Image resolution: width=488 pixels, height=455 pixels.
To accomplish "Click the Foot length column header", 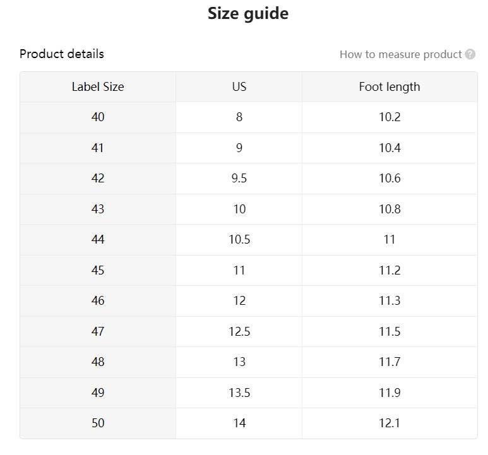I will click(390, 87).
